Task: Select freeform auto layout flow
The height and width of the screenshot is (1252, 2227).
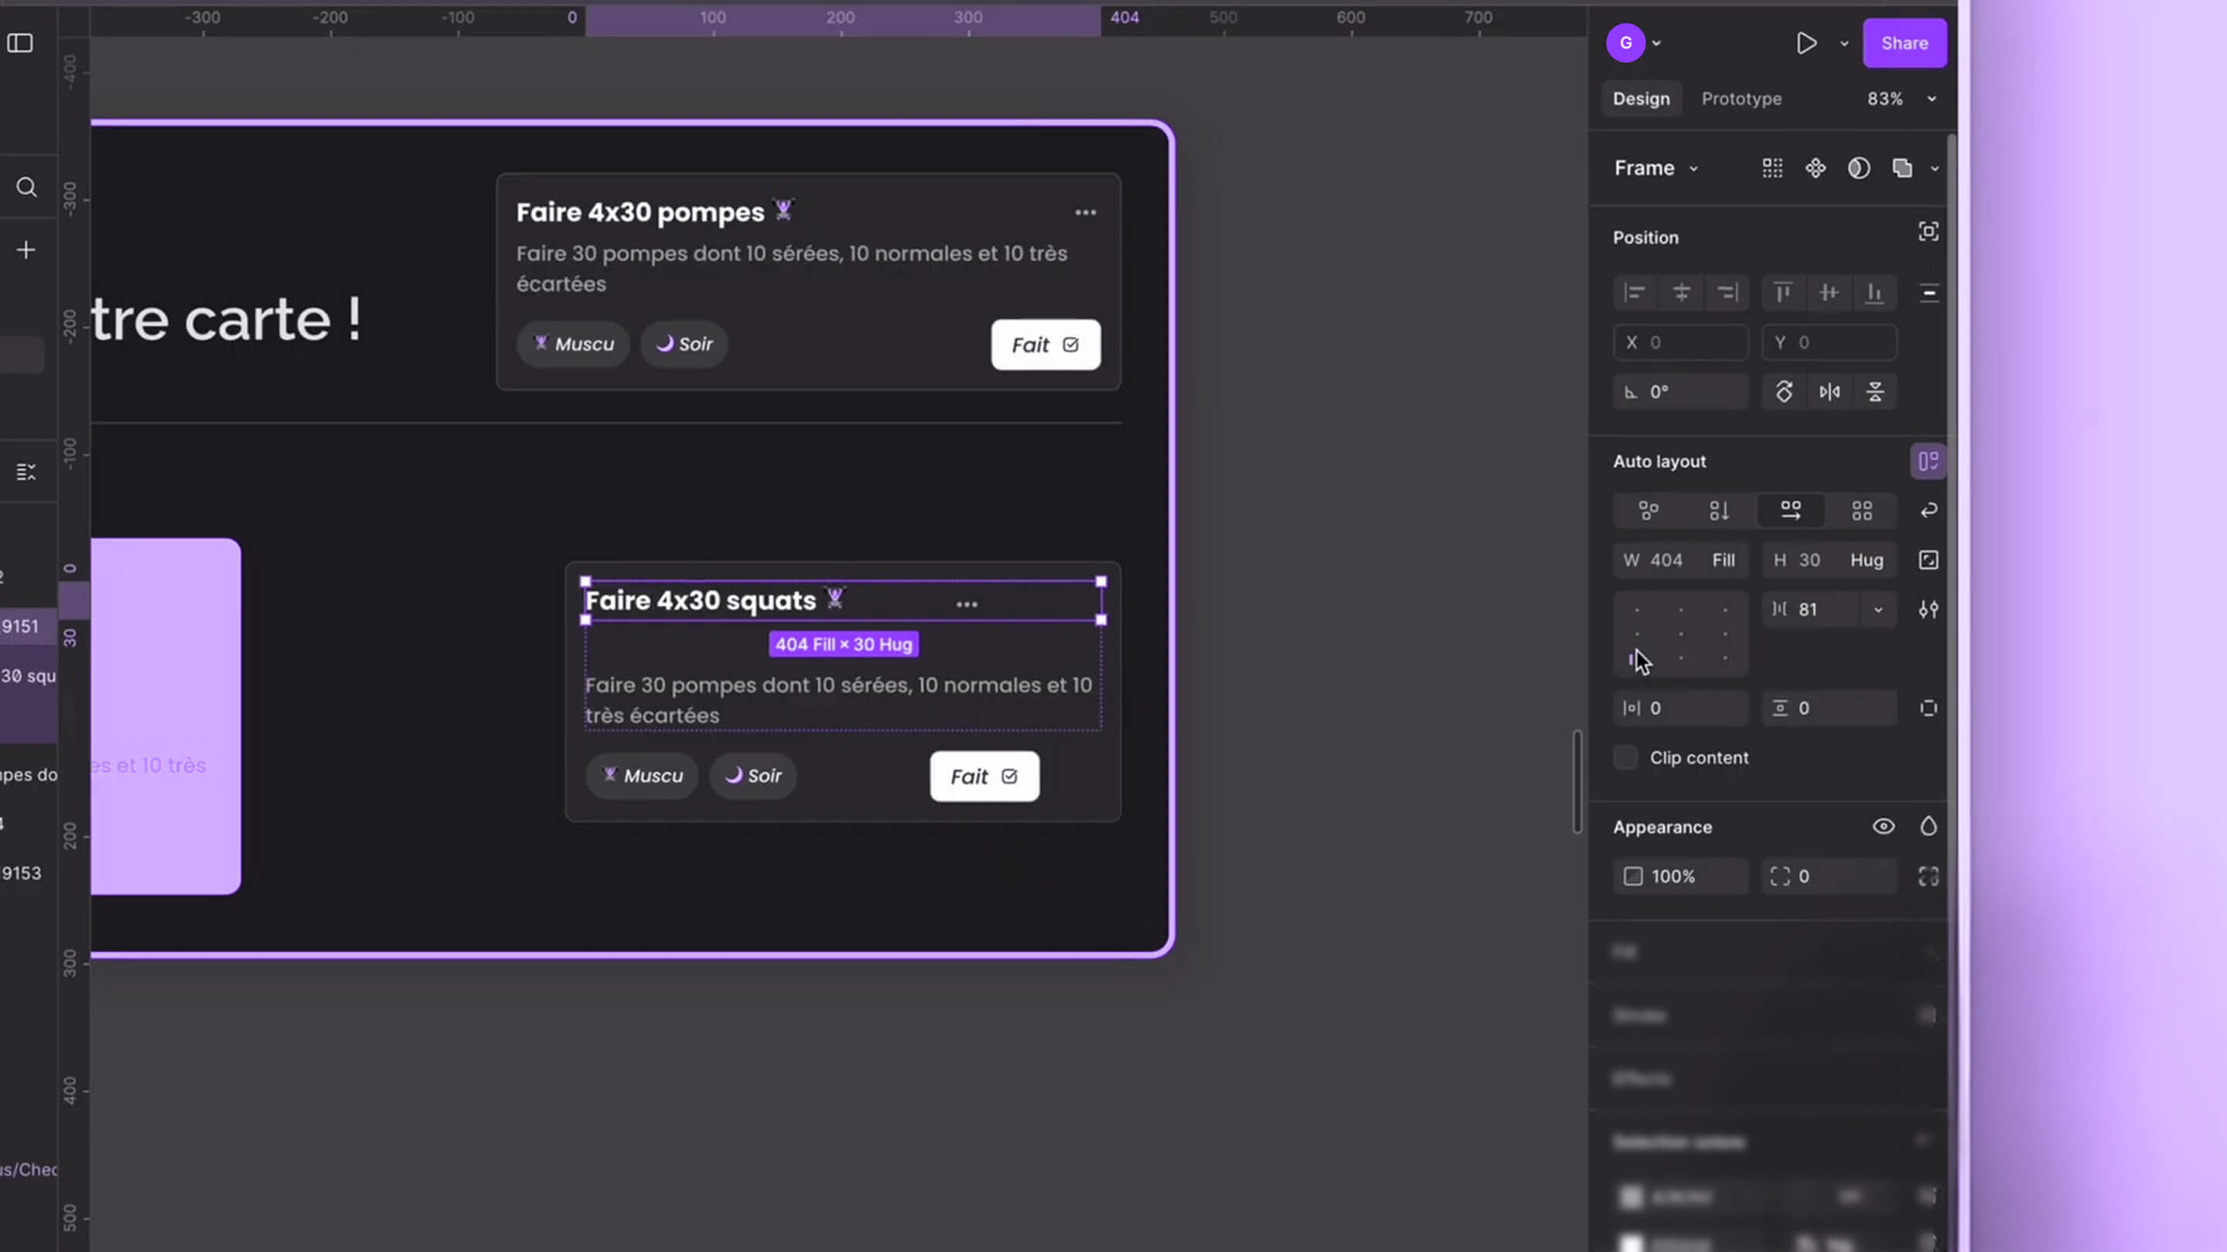Action: 1649,511
